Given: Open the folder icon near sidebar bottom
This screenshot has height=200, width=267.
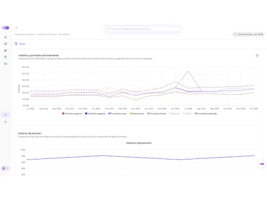Looking at the screenshot, I should point(5,122).
